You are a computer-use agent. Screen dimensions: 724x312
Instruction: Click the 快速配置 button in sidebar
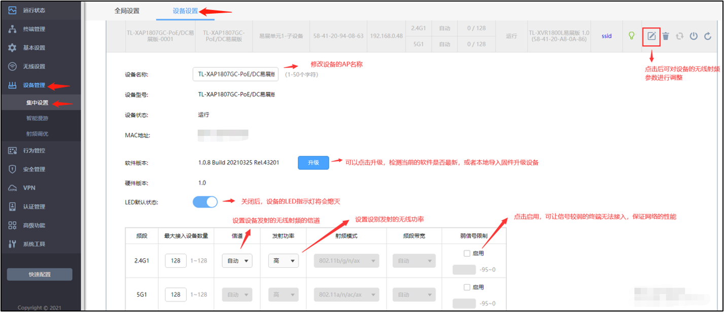pos(40,274)
